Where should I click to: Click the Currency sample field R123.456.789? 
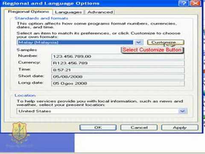click(x=118, y=63)
